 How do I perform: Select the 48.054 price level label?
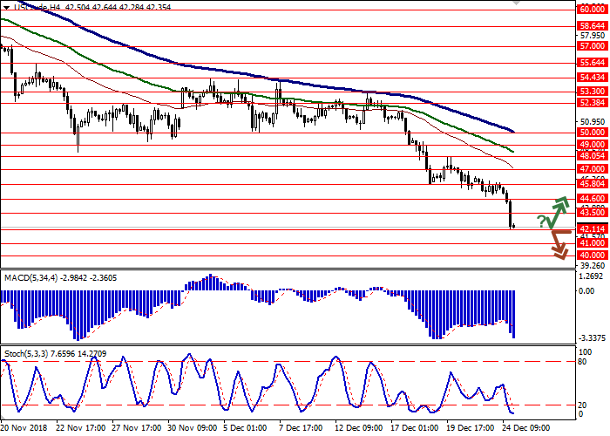pos(591,154)
